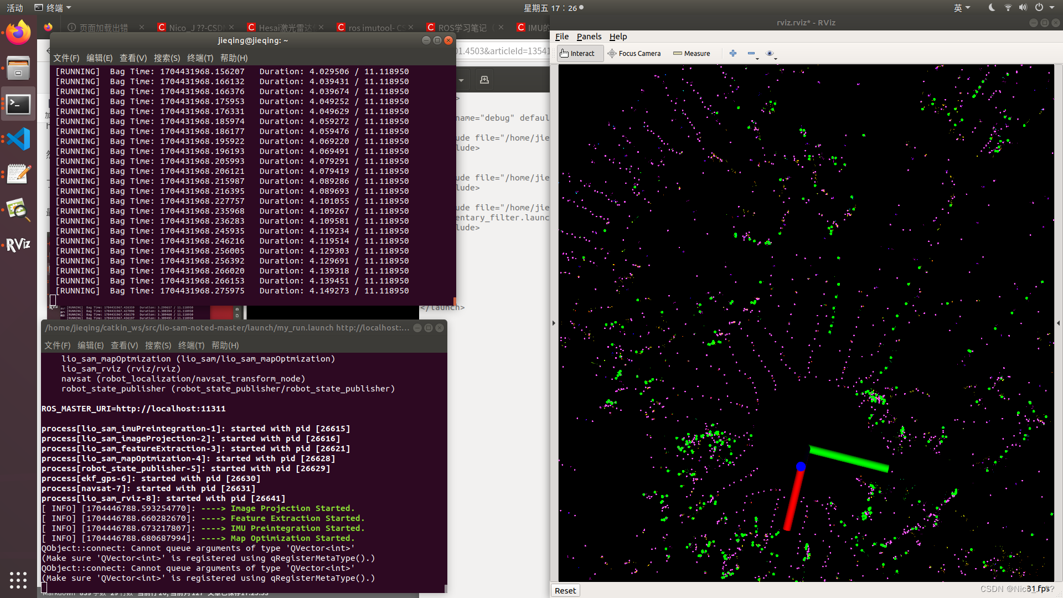Select Focus Camera mode in RViz
1063x598 pixels.
tap(633, 53)
